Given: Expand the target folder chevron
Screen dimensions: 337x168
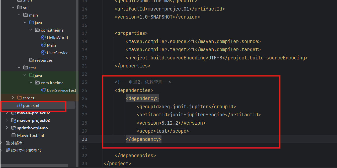Looking at the screenshot, I should tap(13, 98).
